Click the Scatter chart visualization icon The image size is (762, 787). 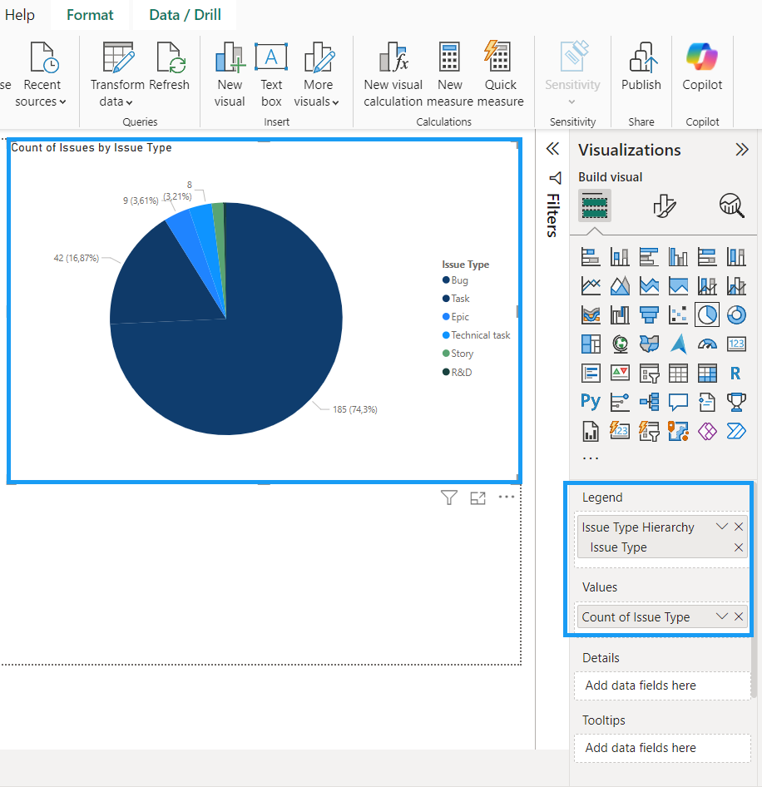(x=678, y=314)
